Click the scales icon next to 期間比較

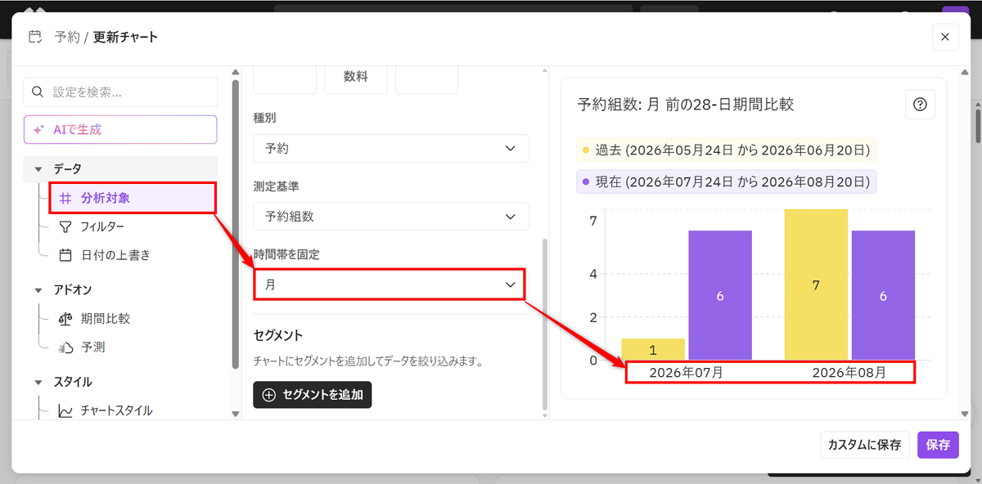tap(66, 319)
